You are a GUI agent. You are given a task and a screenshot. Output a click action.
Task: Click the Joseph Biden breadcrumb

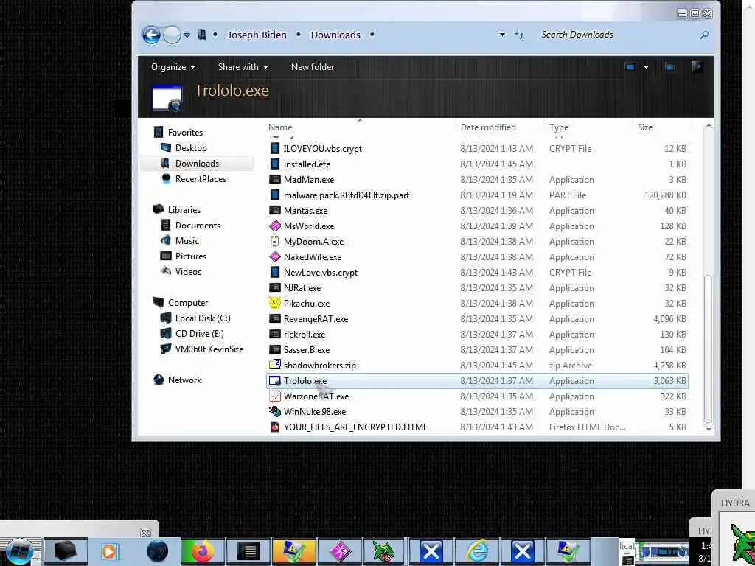pos(257,35)
